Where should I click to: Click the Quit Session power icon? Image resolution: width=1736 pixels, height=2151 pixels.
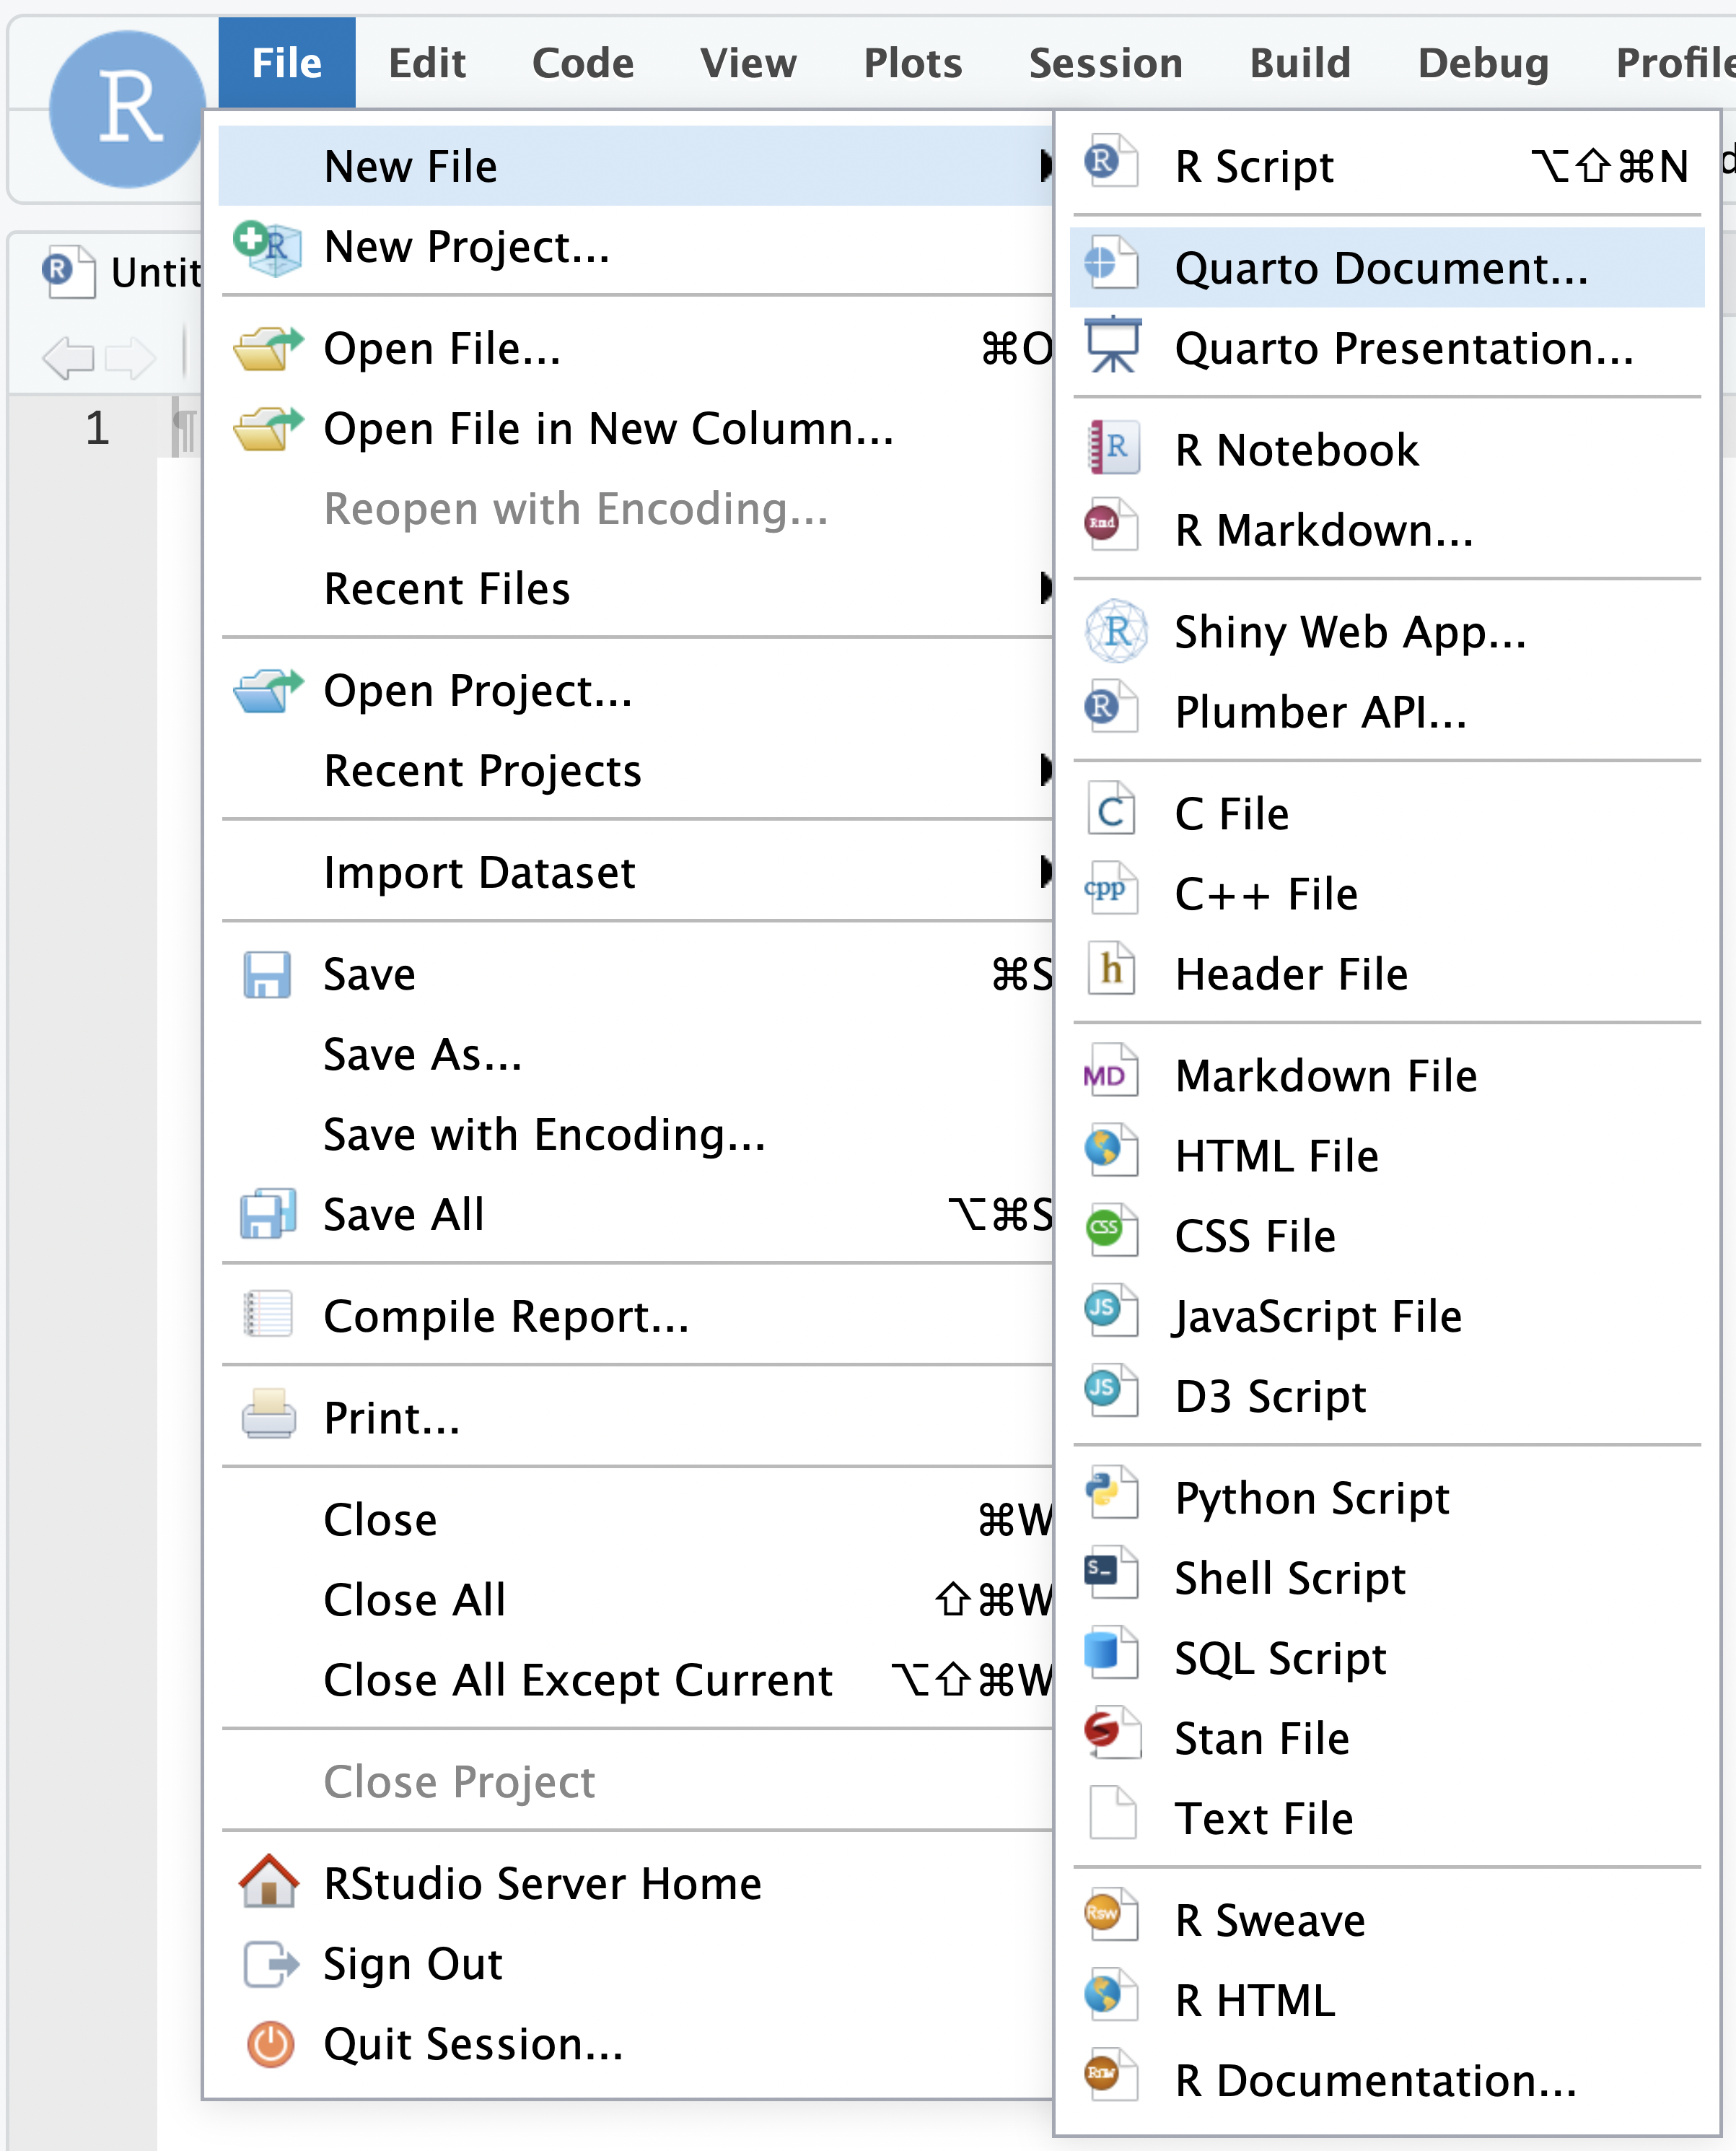pyautogui.click(x=270, y=2044)
